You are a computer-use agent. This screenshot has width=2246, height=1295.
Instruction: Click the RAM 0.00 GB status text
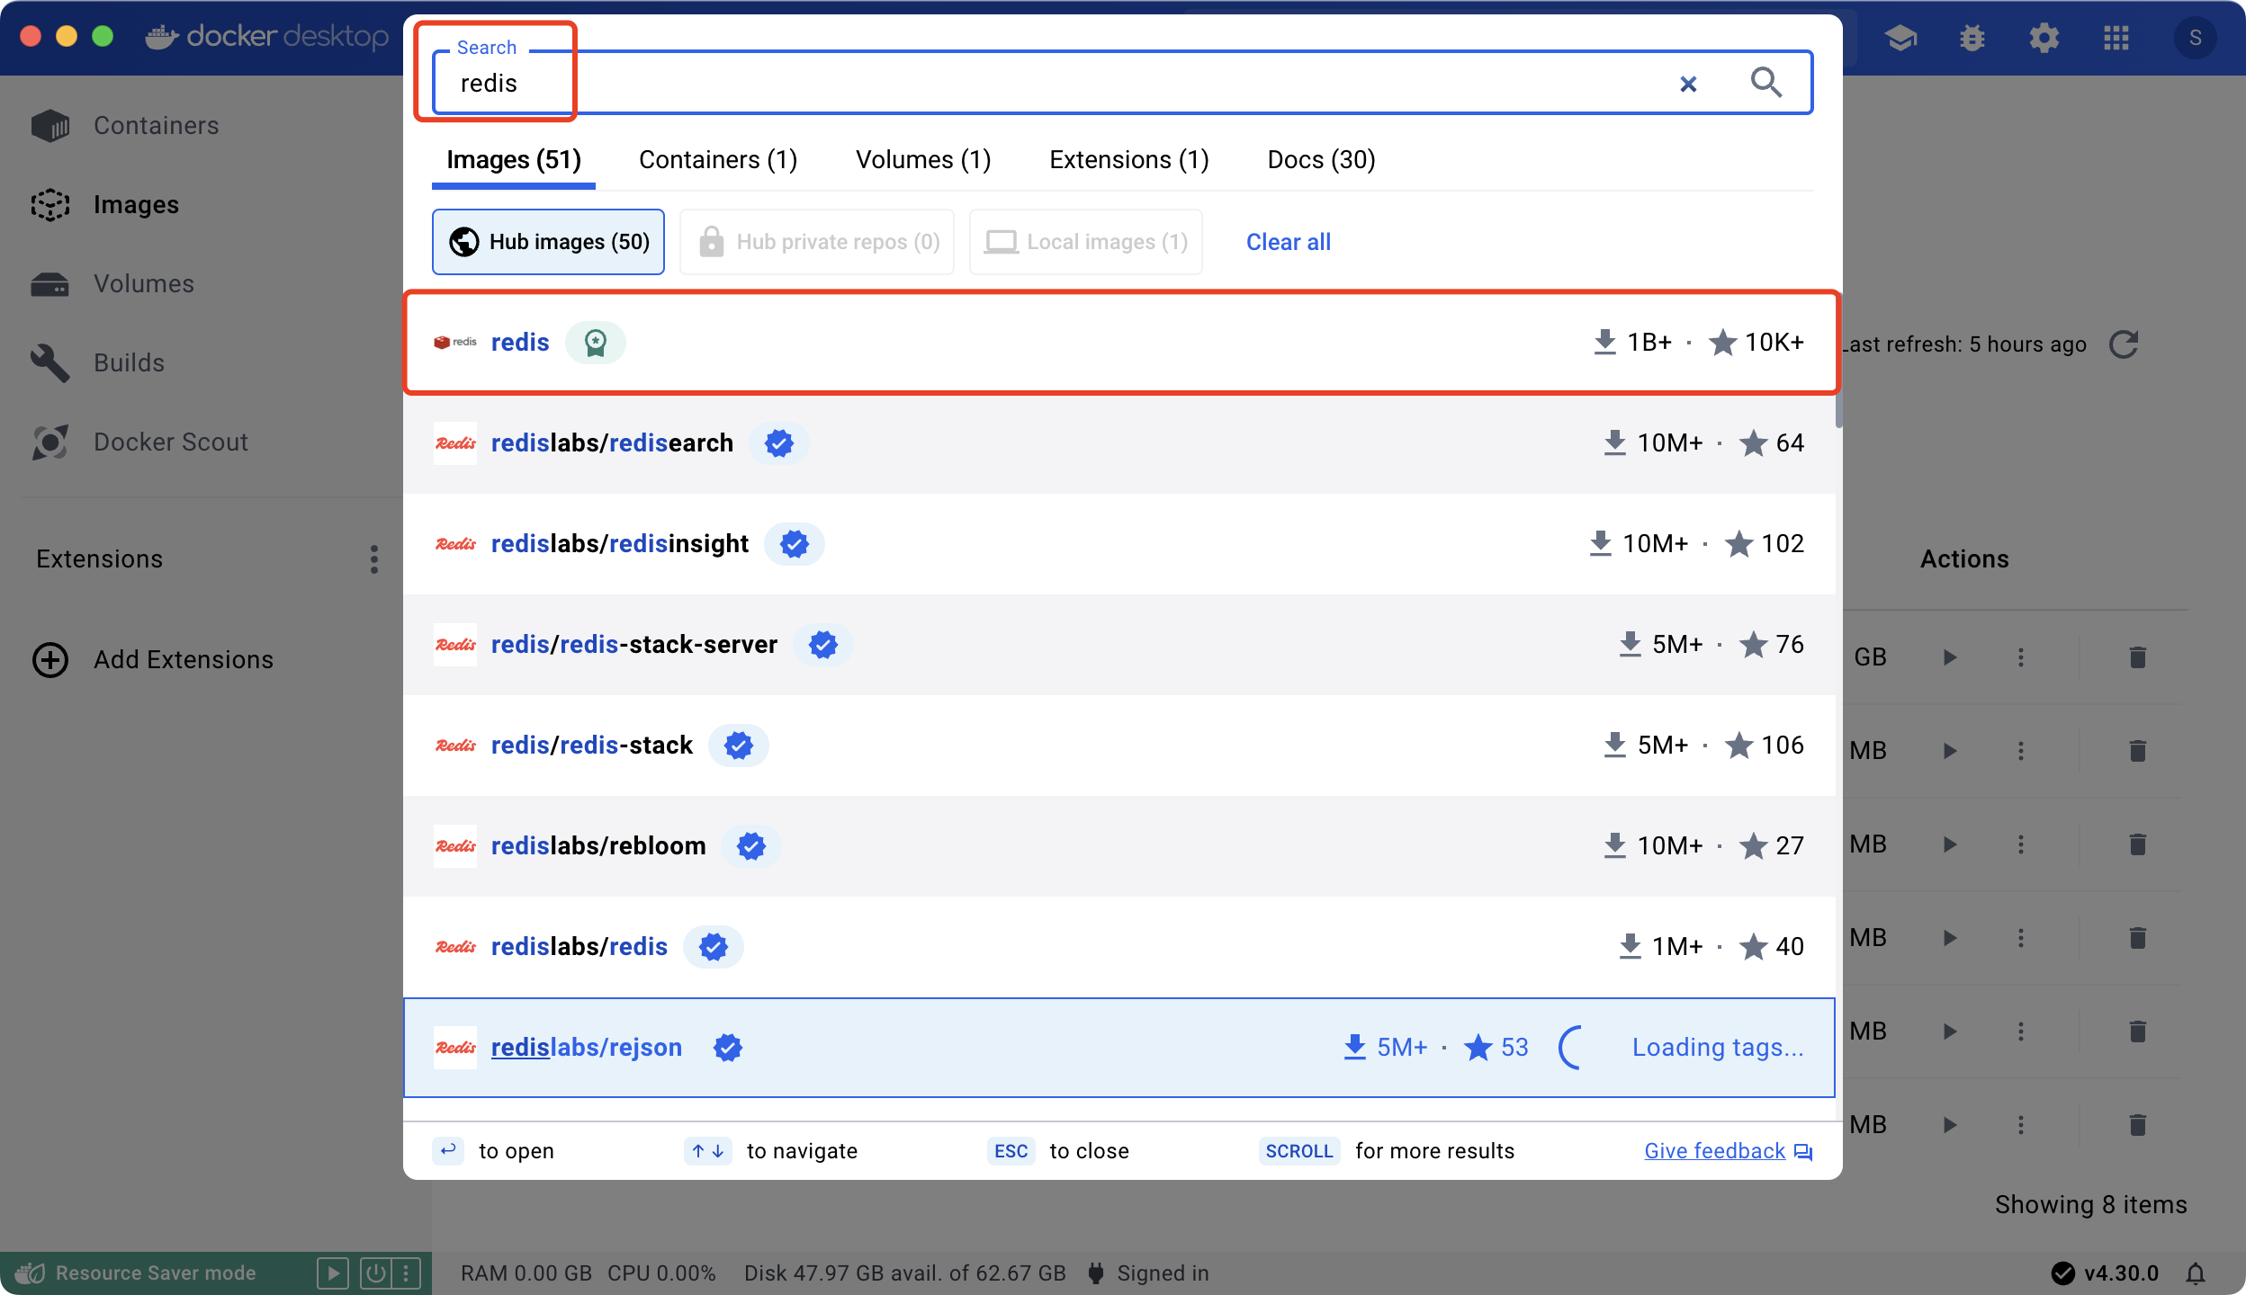tap(526, 1273)
